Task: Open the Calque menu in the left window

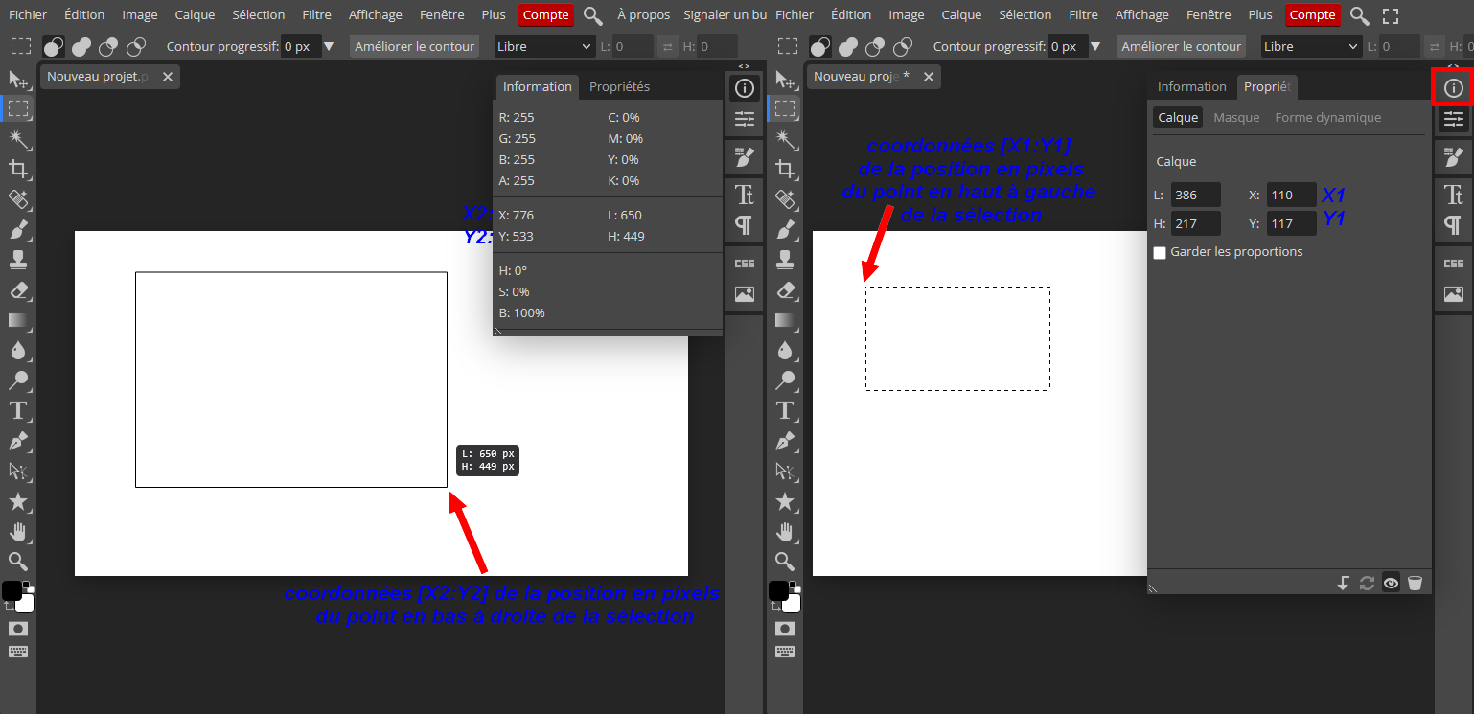Action: click(x=195, y=15)
